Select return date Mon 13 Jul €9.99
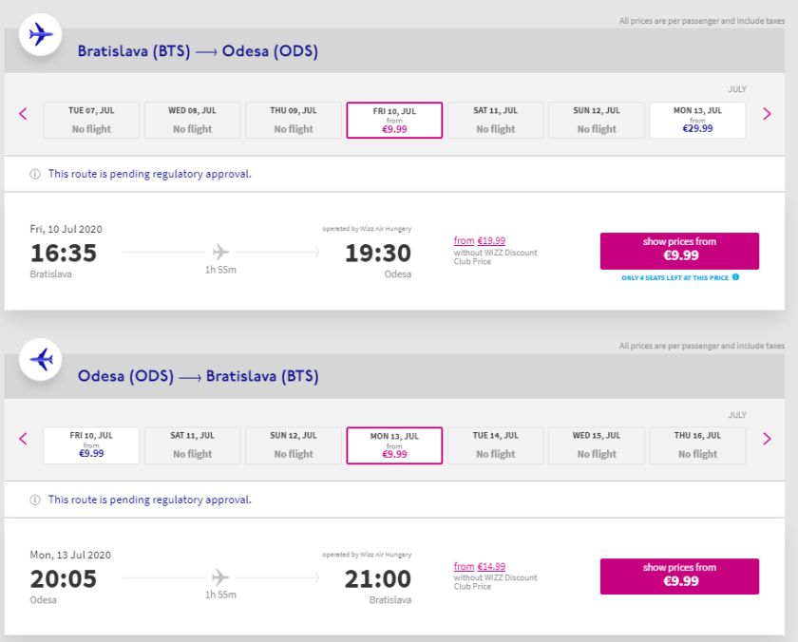798x642 pixels. point(394,445)
